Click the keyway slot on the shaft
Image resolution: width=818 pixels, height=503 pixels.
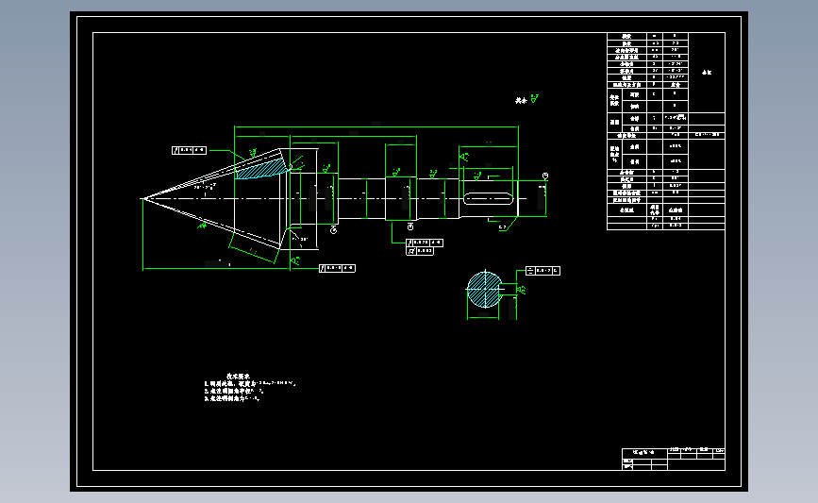pyautogui.click(x=489, y=199)
